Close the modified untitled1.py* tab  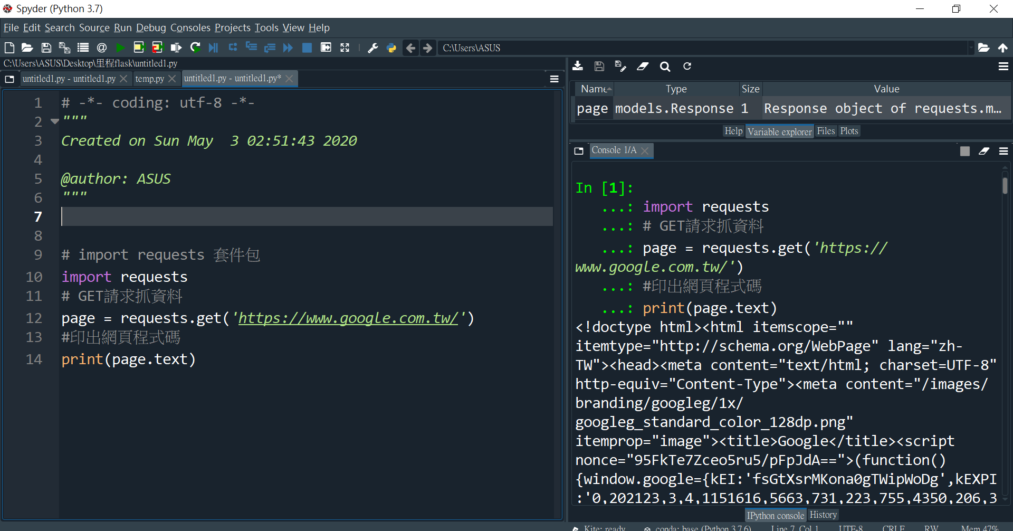click(289, 78)
